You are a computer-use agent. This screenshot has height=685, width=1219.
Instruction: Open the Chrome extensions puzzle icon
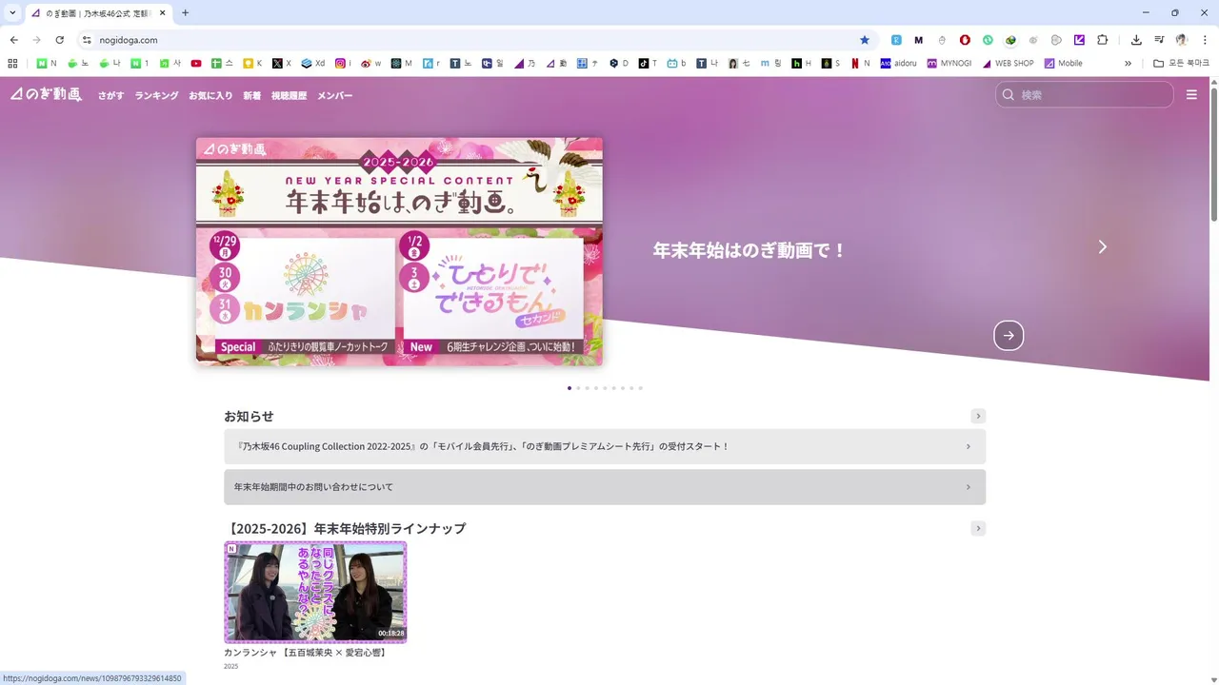click(1103, 40)
